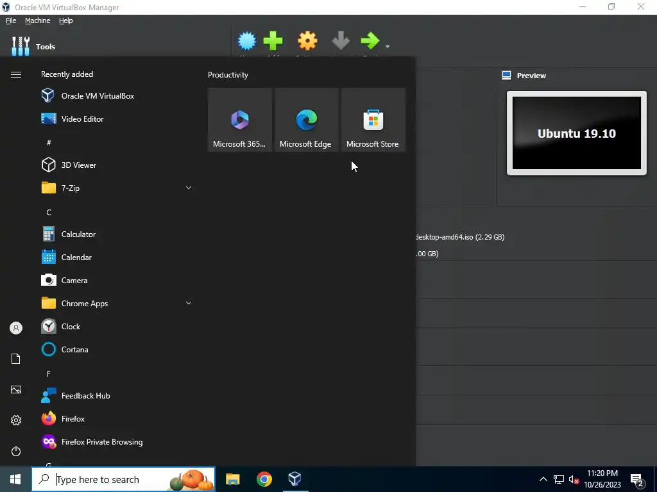Open the 7-Zip folder entry
Image resolution: width=657 pixels, height=492 pixels.
[x=117, y=188]
